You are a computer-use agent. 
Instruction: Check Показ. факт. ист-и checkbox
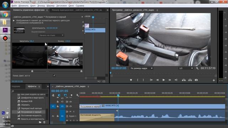pyautogui.click(x=54, y=75)
